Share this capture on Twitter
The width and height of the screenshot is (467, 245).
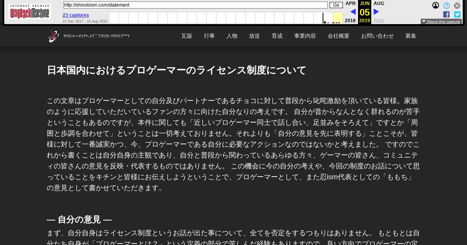(x=457, y=14)
